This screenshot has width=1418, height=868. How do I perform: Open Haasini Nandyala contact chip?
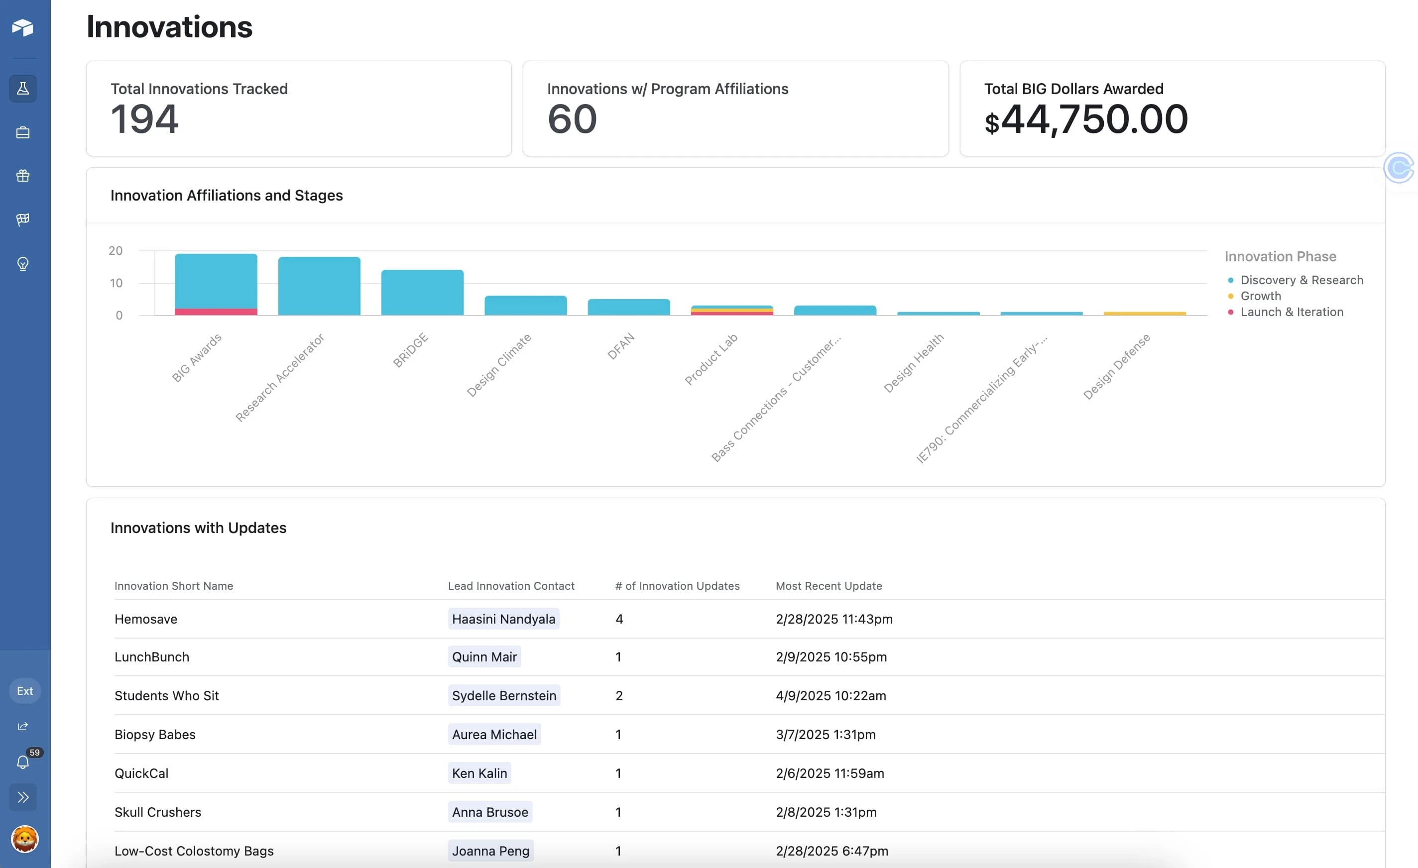click(x=503, y=619)
